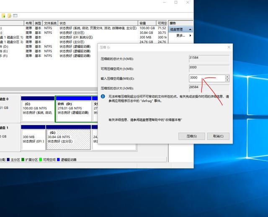Sort by the 容量 column header
268x217 pixels.
pos(147,23)
